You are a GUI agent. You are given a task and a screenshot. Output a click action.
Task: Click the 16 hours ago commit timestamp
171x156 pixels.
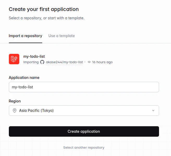pos(102,62)
